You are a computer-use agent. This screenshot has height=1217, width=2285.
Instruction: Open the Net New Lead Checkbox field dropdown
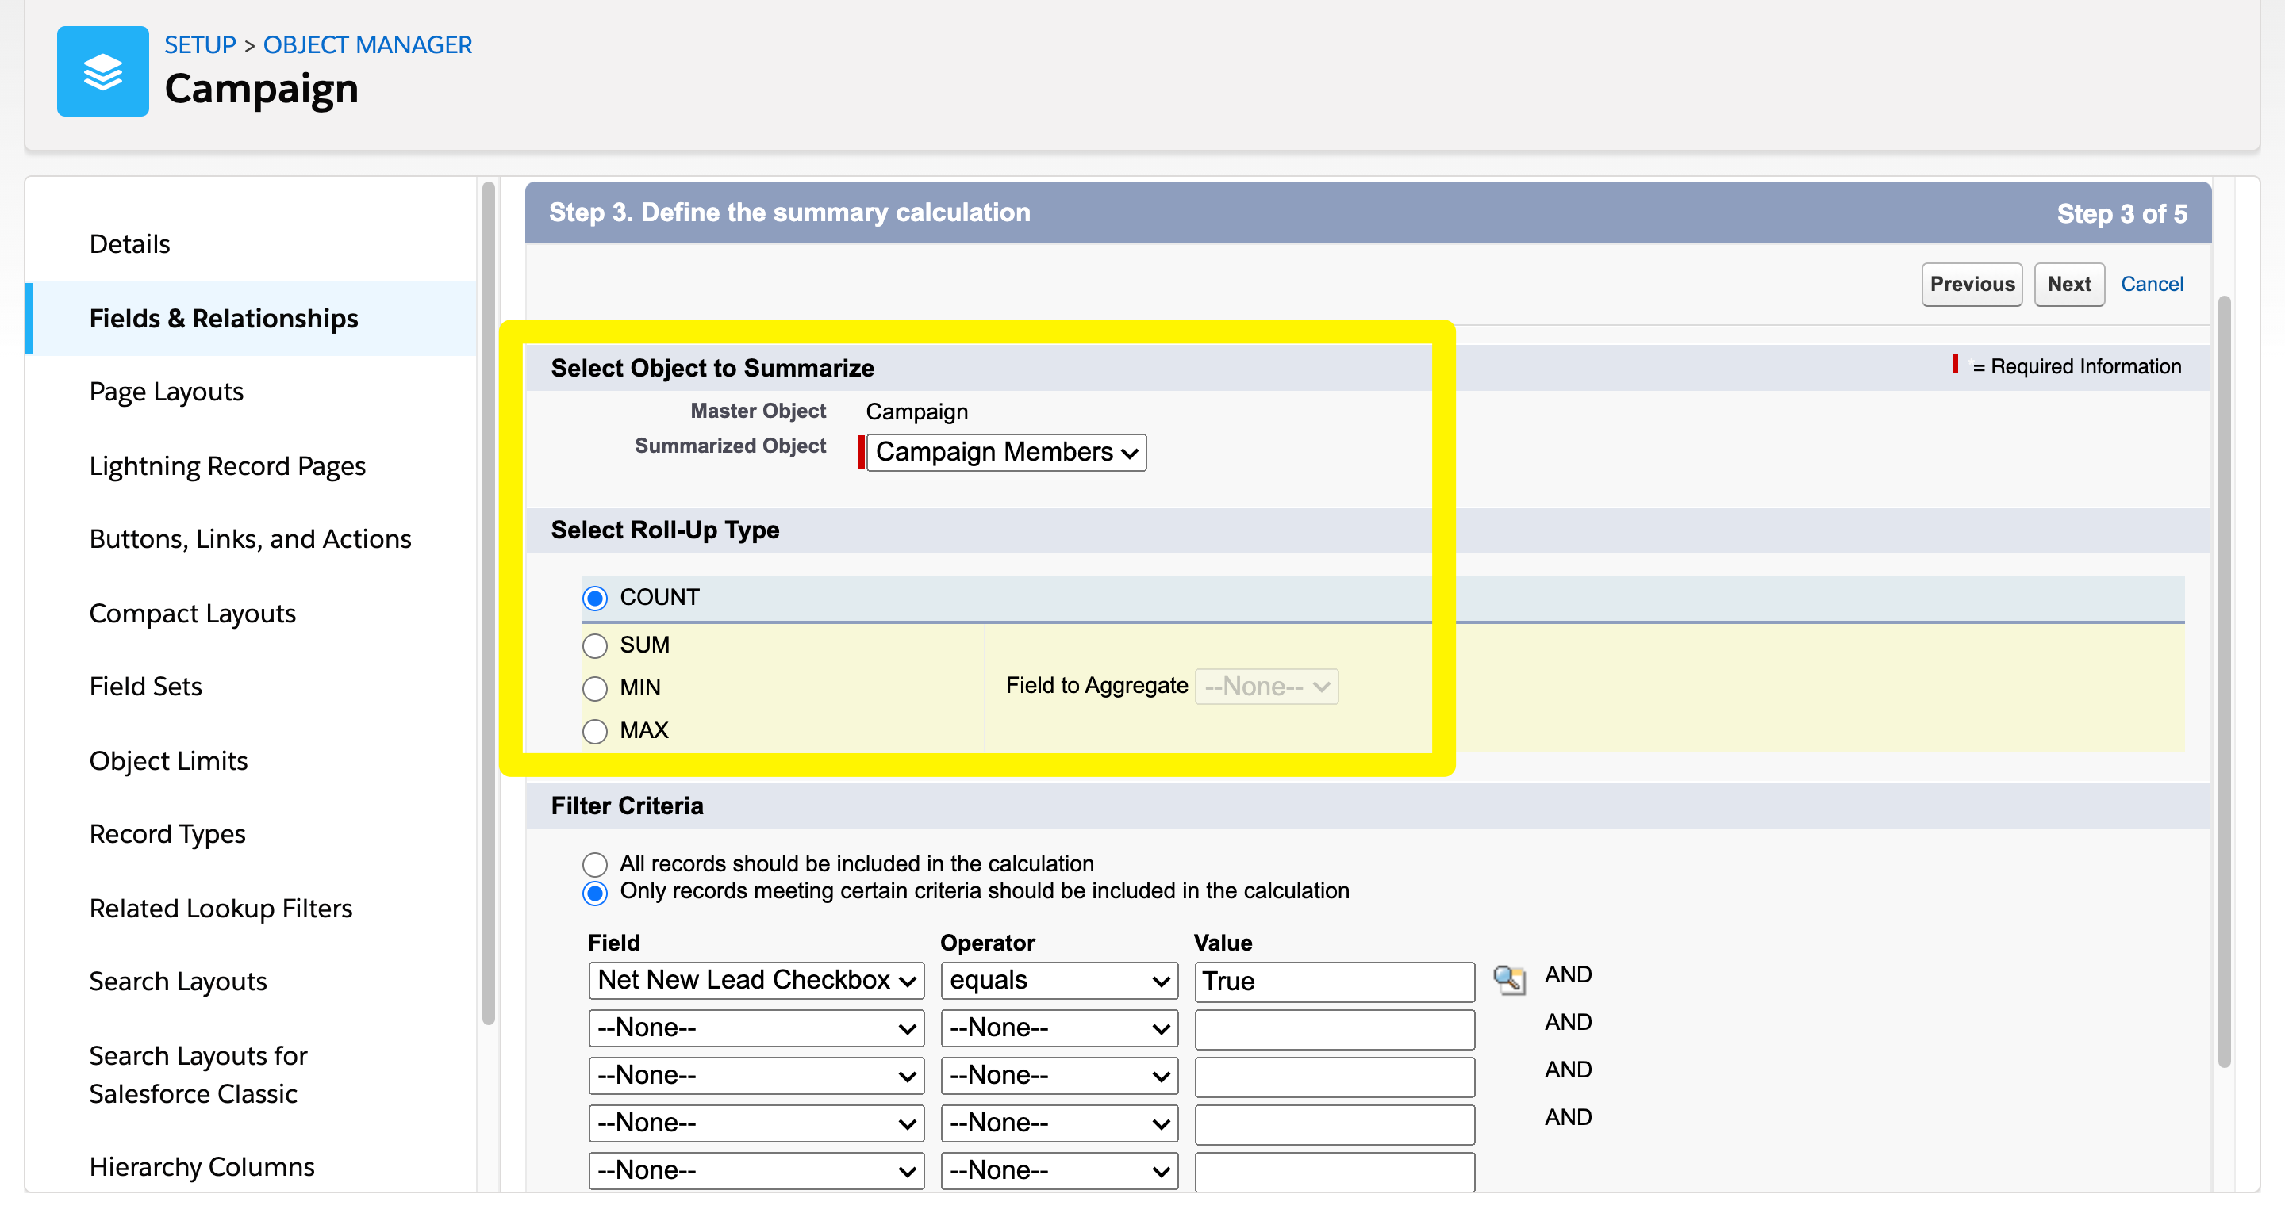756,980
